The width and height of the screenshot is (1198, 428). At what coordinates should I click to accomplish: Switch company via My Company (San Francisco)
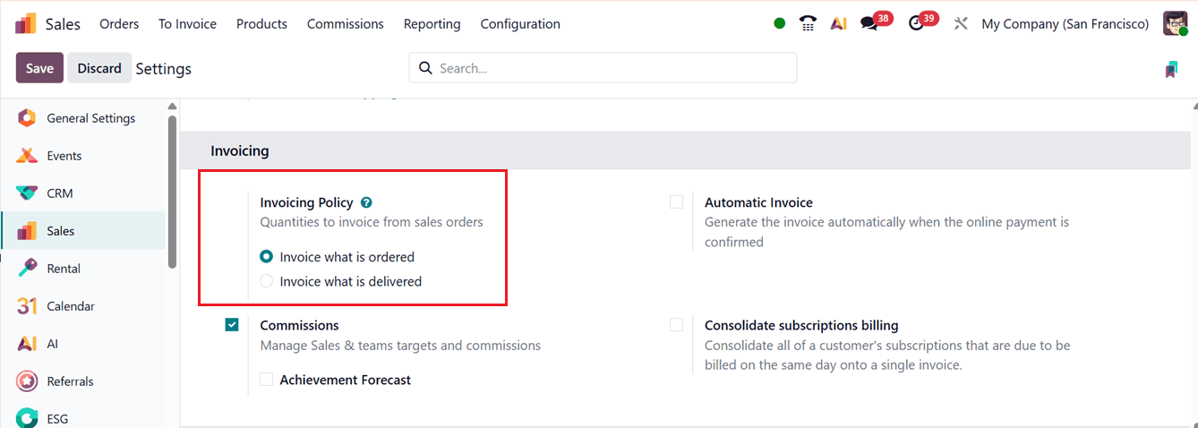tap(1065, 24)
